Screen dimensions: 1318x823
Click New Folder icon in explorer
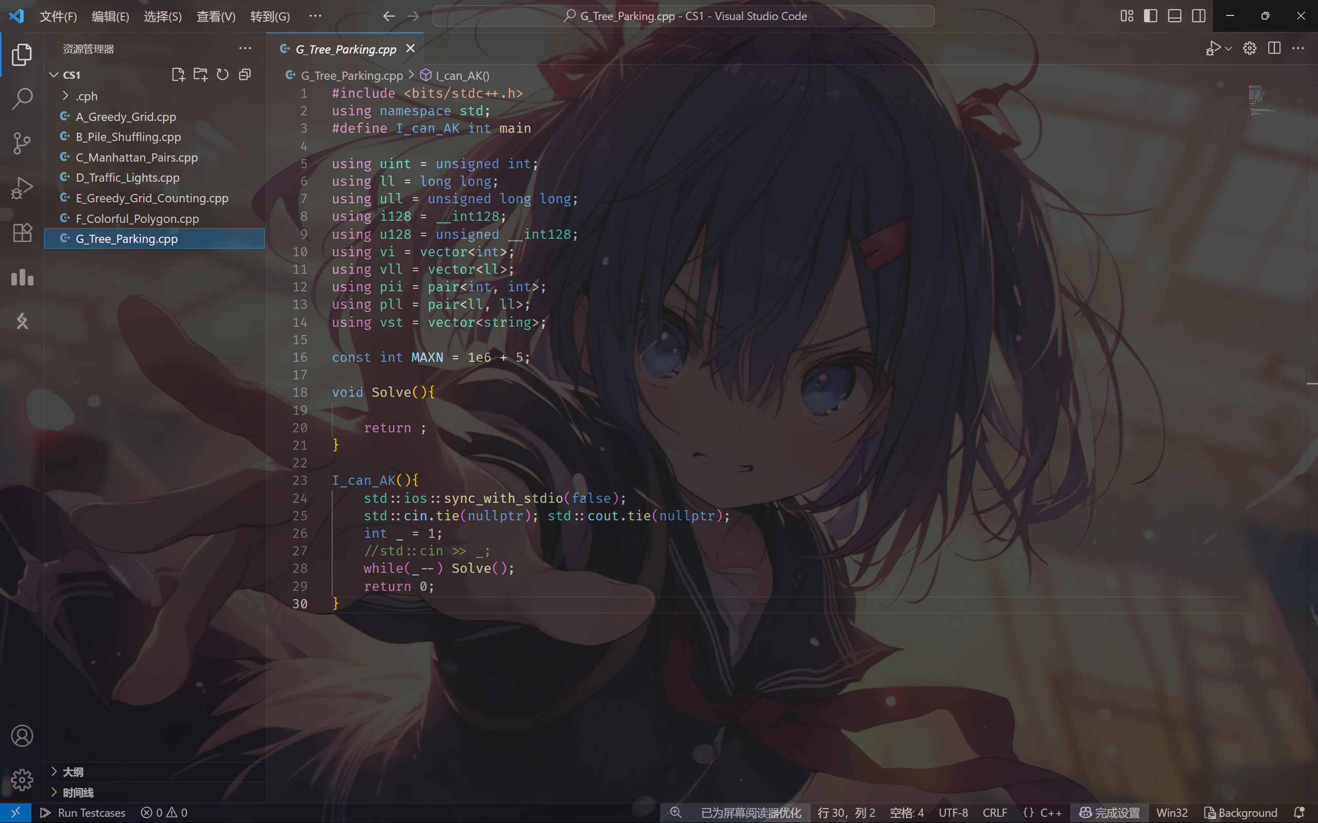pos(200,75)
